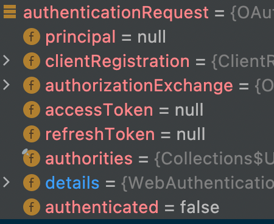Click the blue details field name
The width and height of the screenshot is (274, 224).
[72, 183]
